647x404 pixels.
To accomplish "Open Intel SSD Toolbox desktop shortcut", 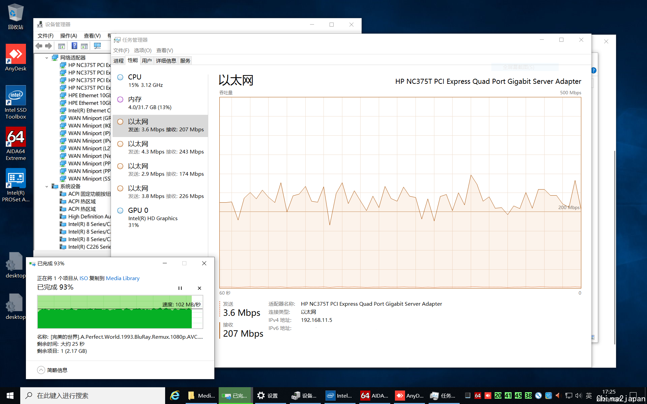I will click(x=16, y=102).
